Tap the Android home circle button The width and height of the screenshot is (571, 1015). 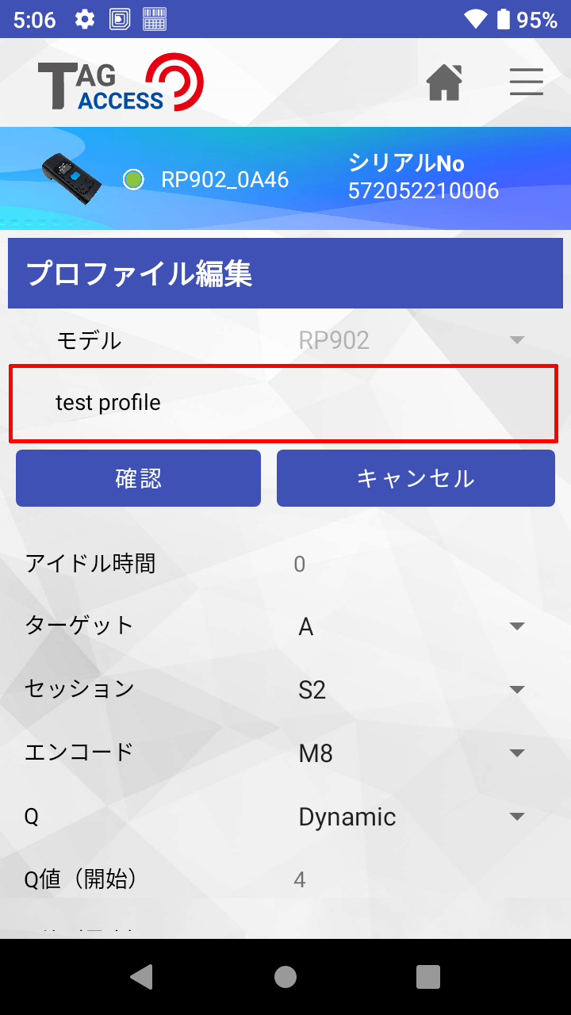(x=285, y=977)
